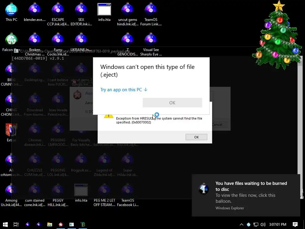
Task: Switch to the console window taskbar button
Action: click(71, 224)
